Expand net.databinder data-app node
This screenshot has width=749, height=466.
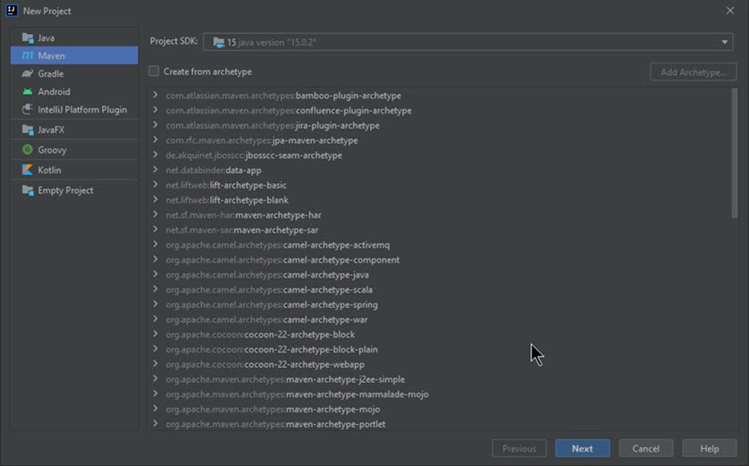(156, 170)
